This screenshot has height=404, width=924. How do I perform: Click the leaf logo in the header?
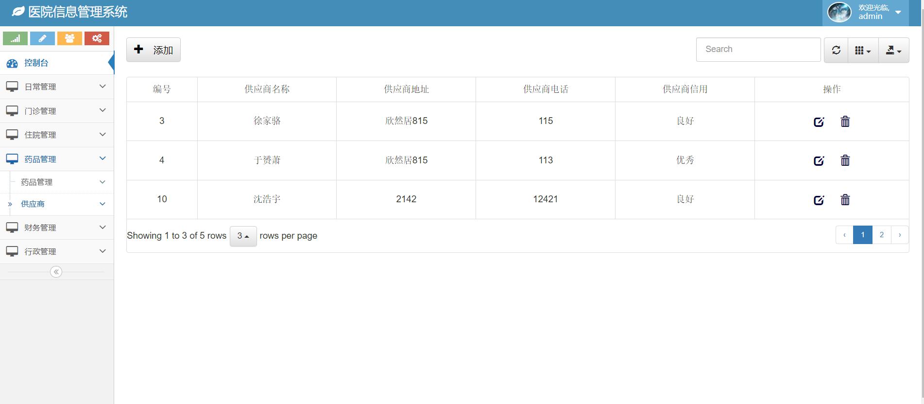(x=18, y=12)
